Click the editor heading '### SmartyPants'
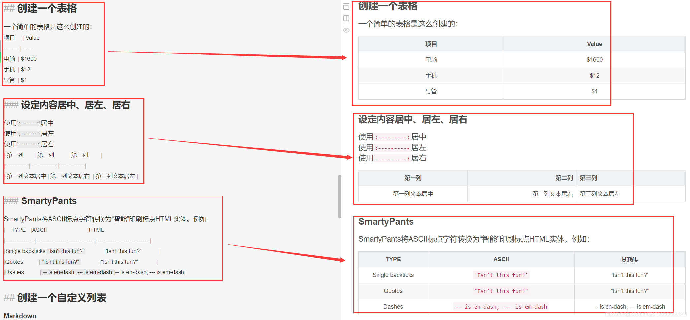The width and height of the screenshot is (690, 320). (x=40, y=201)
